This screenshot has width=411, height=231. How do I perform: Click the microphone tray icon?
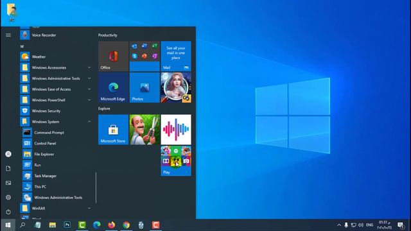pos(346,225)
